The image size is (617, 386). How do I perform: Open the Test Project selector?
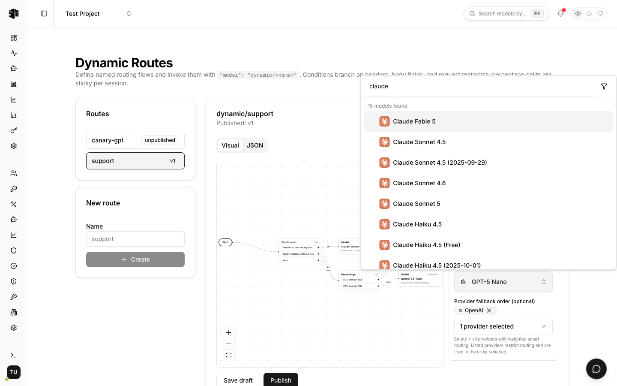tap(99, 14)
